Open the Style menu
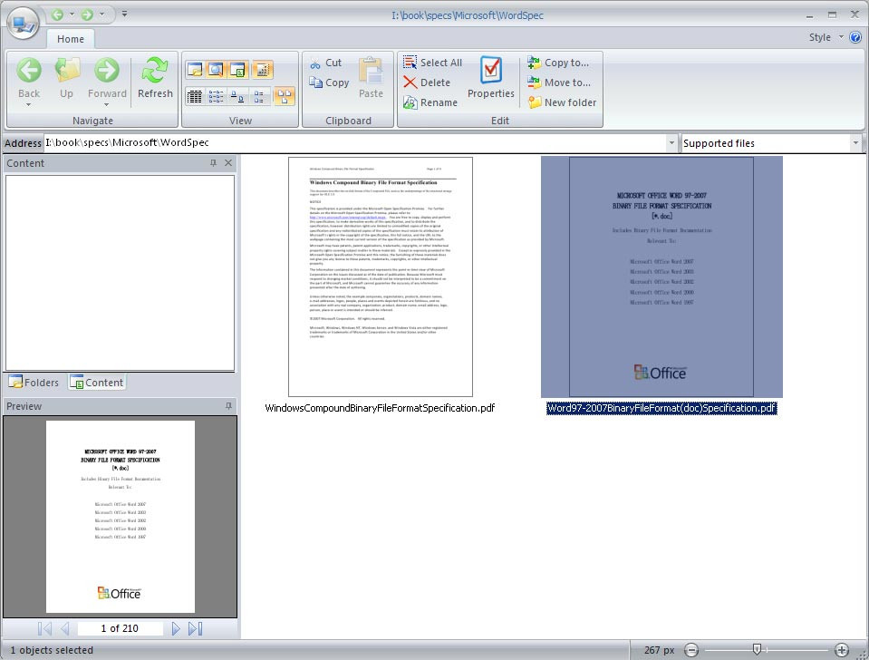The image size is (869, 660). click(x=820, y=37)
